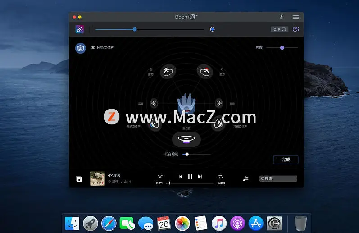Adjust the Boom volume slider
The height and width of the screenshot is (233, 359).
150,29
